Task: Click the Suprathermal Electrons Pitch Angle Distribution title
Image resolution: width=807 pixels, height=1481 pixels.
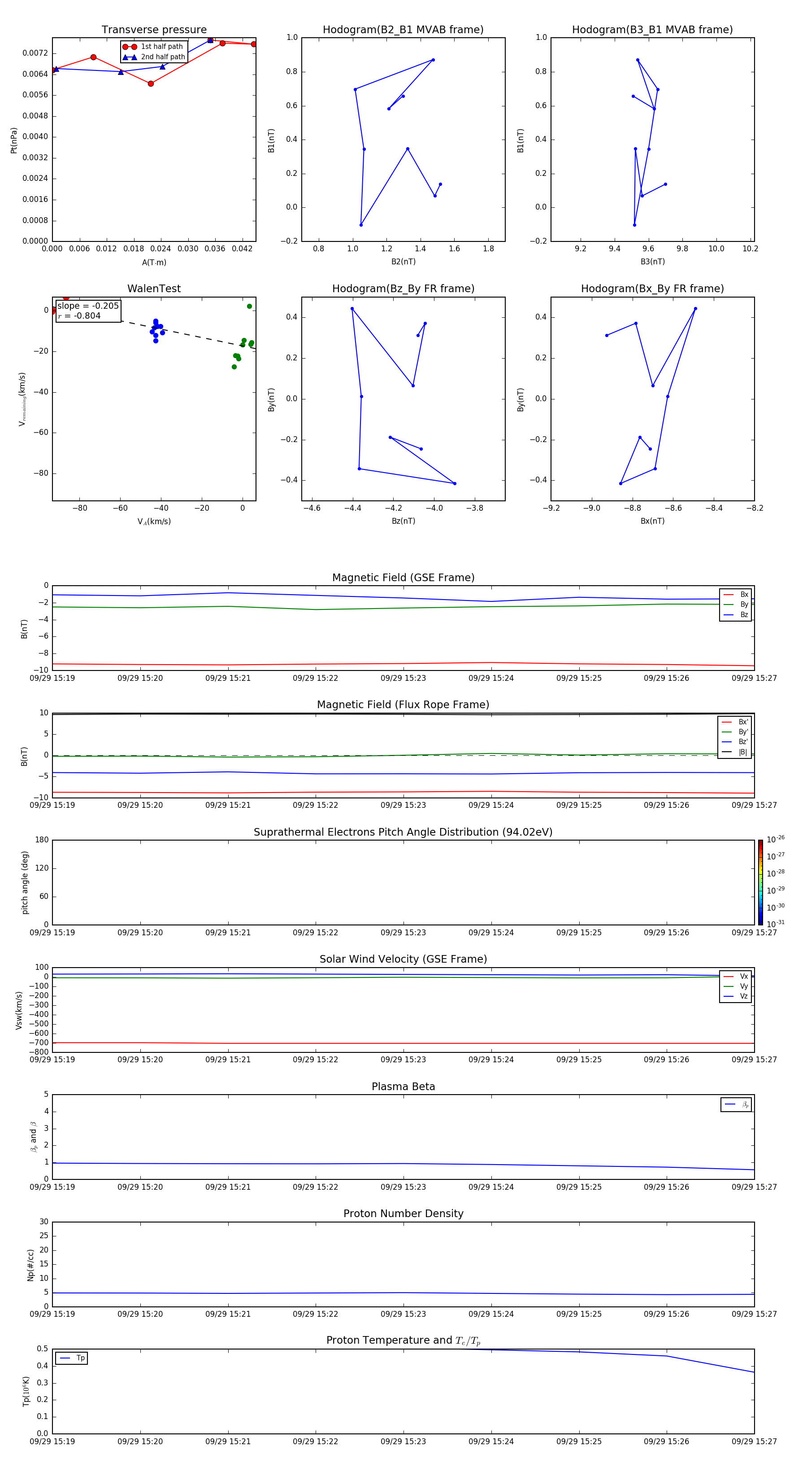Action: tap(403, 832)
